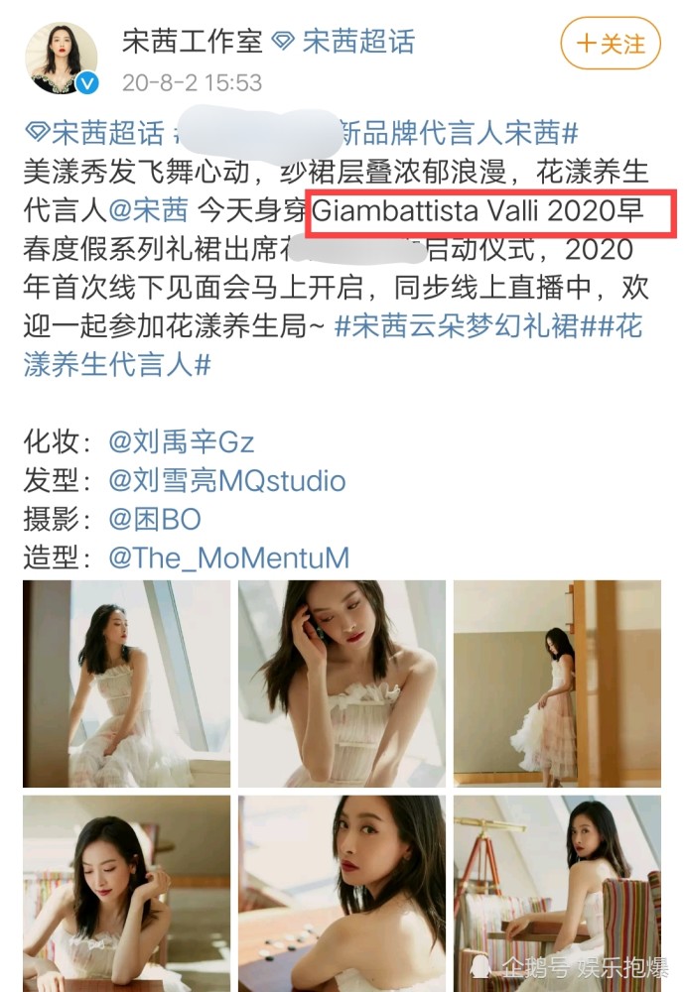Viewport: 684px width, 992px height.
Task: View close-up photo with hand on head
Action: [x=342, y=683]
